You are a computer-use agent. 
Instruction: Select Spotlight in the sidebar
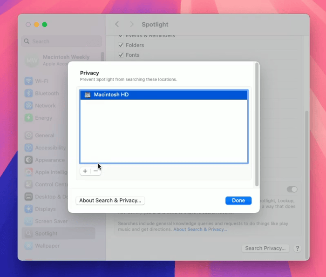coord(58,233)
